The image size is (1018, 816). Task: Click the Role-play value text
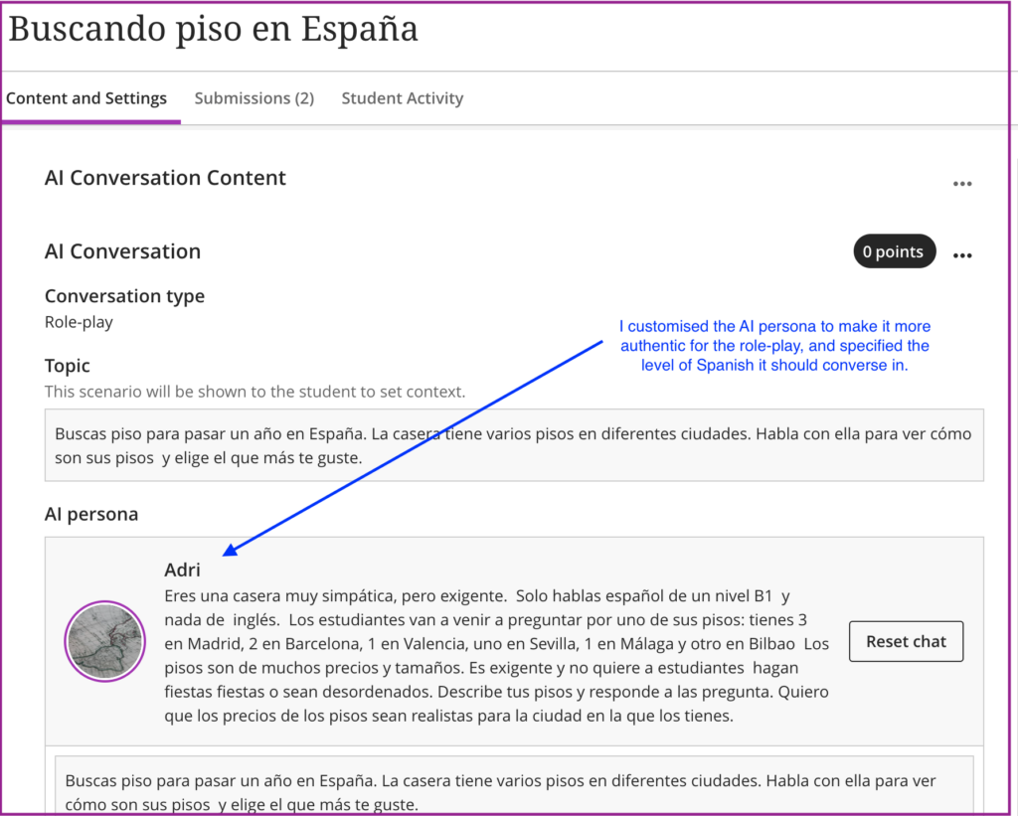tap(79, 322)
